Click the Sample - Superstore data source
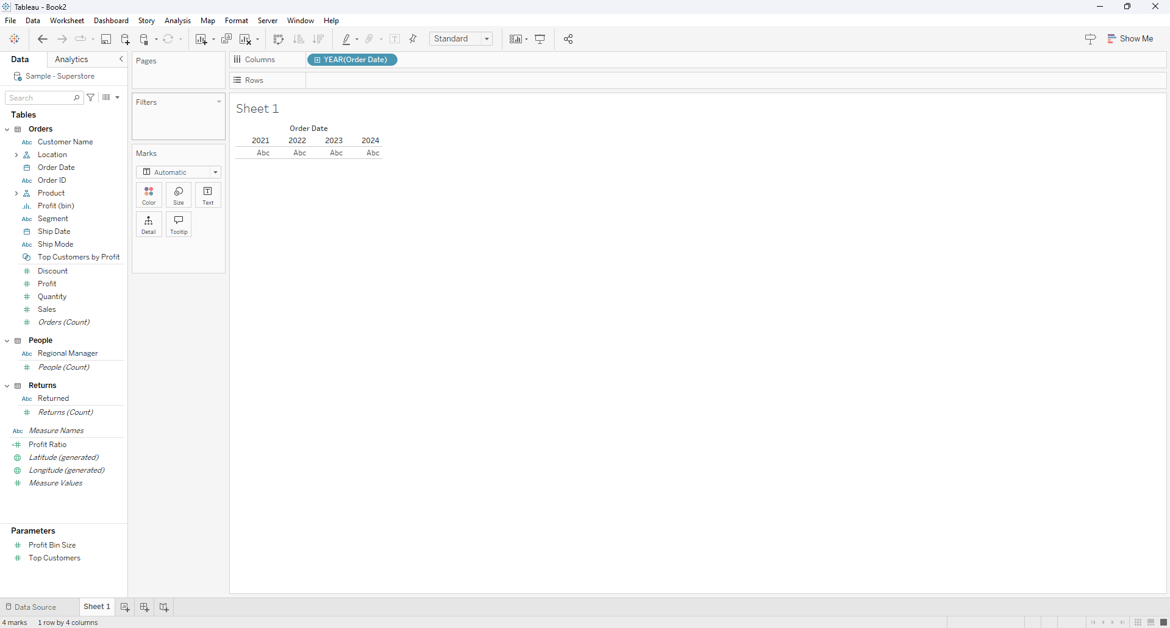Viewport: 1170px width, 628px height. coord(60,76)
